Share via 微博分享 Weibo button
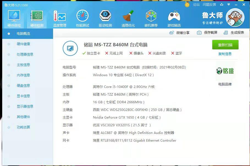 click(179, 33)
